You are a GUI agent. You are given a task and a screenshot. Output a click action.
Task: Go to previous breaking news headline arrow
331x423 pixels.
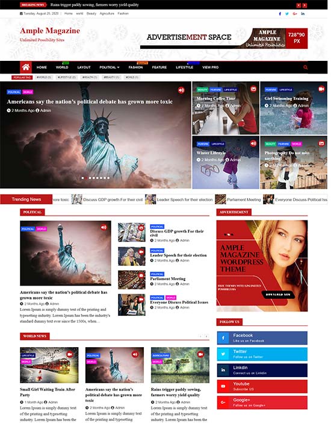pyautogui.click(x=299, y=5)
